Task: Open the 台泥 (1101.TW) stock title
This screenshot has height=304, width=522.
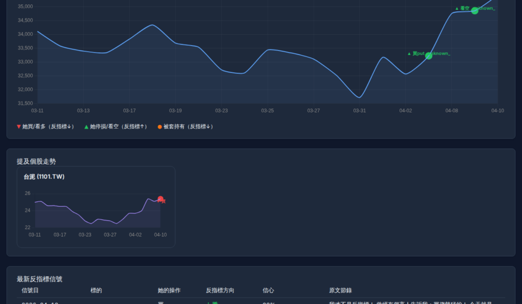Action: pyautogui.click(x=44, y=177)
